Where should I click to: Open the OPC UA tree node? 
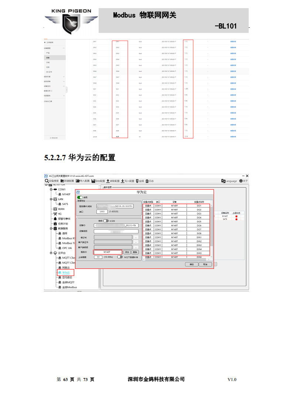[x=65, y=248]
